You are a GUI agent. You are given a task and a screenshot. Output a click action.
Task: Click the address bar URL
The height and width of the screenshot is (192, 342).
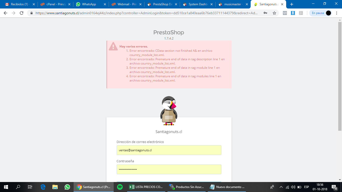click(146, 13)
